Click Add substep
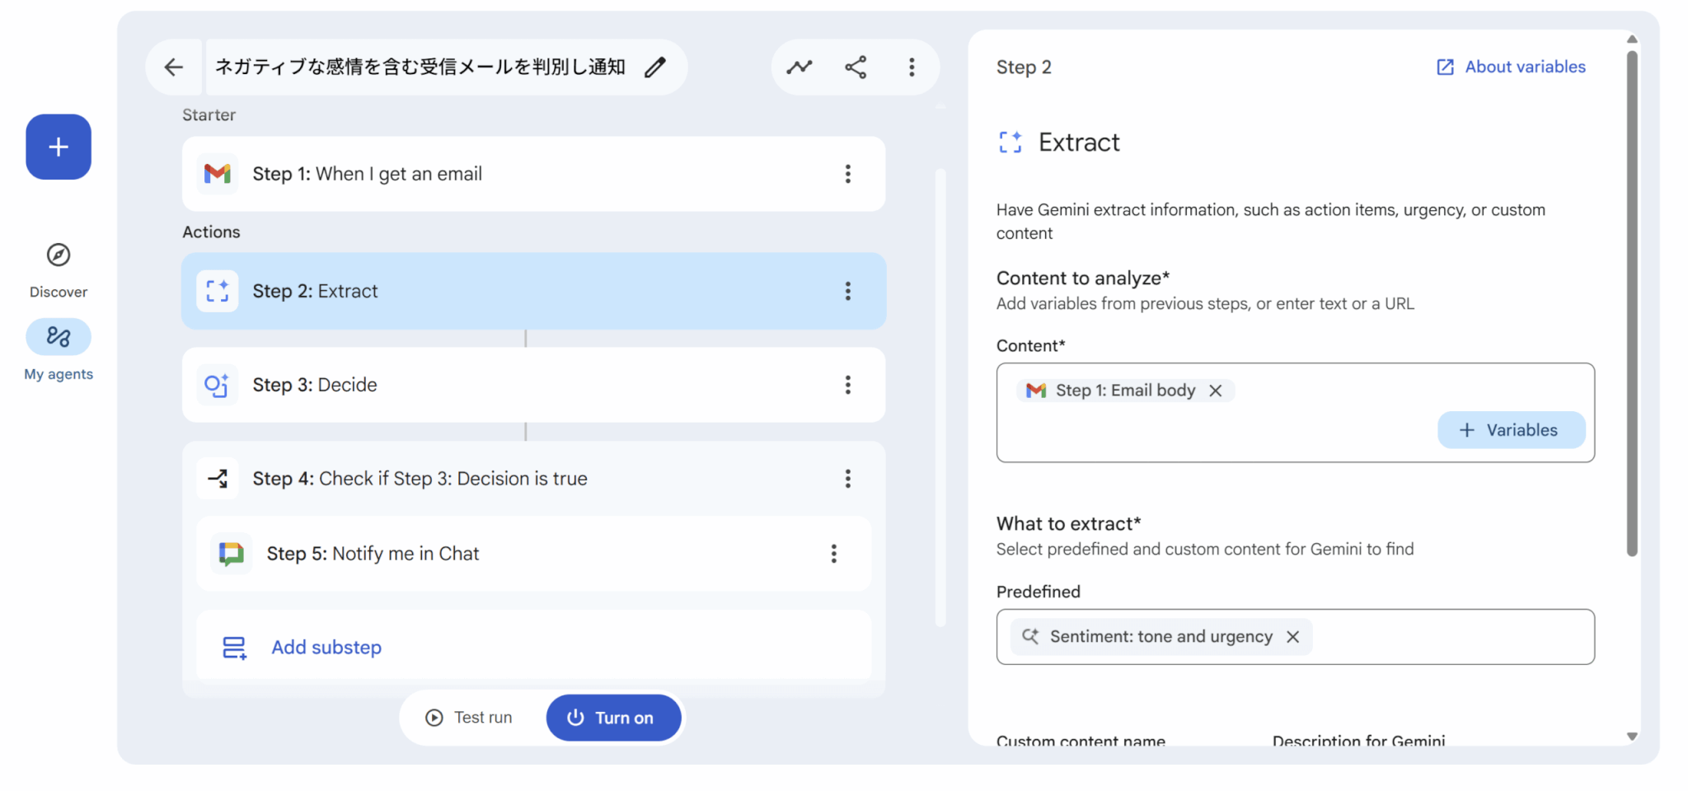The image size is (1688, 791). point(326,648)
